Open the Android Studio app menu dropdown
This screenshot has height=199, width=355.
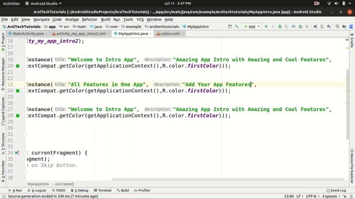pos(43,3)
